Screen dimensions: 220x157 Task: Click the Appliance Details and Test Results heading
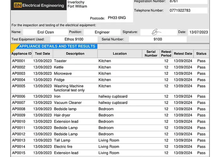point(57,46)
